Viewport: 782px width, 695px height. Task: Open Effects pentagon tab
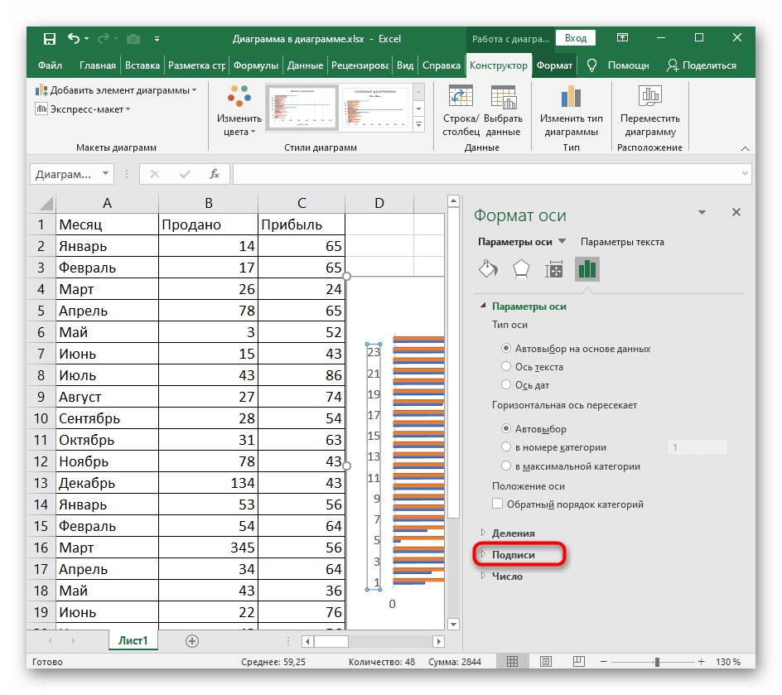[521, 269]
